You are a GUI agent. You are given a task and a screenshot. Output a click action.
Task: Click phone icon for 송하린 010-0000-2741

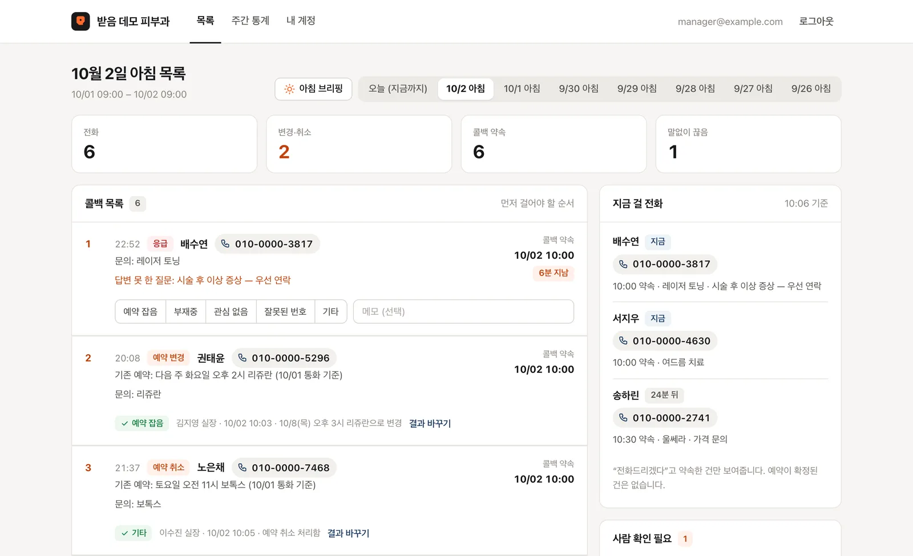point(623,418)
